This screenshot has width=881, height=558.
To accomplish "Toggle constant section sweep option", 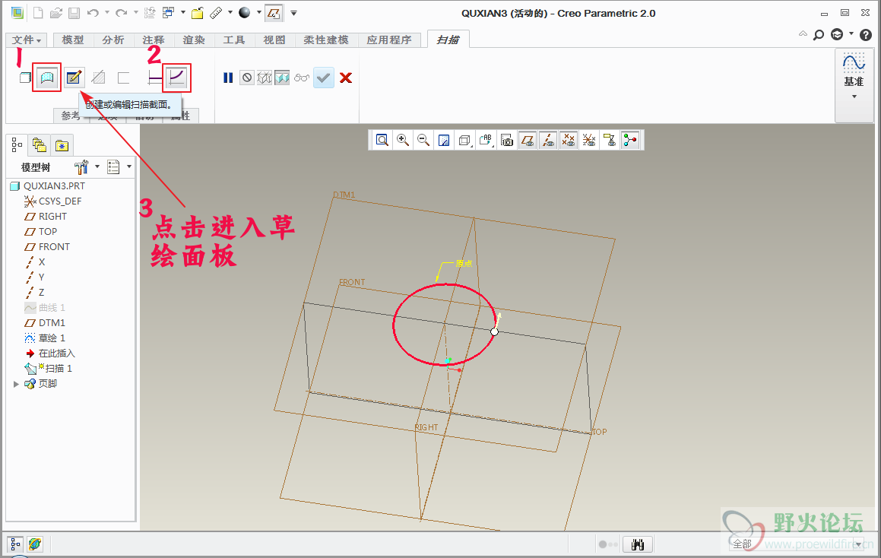I will pos(154,78).
